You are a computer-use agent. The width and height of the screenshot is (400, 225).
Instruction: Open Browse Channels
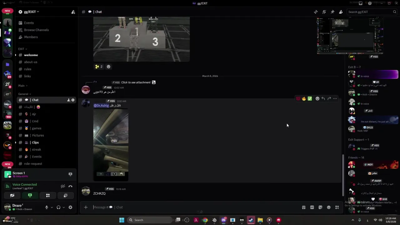[x=36, y=30]
